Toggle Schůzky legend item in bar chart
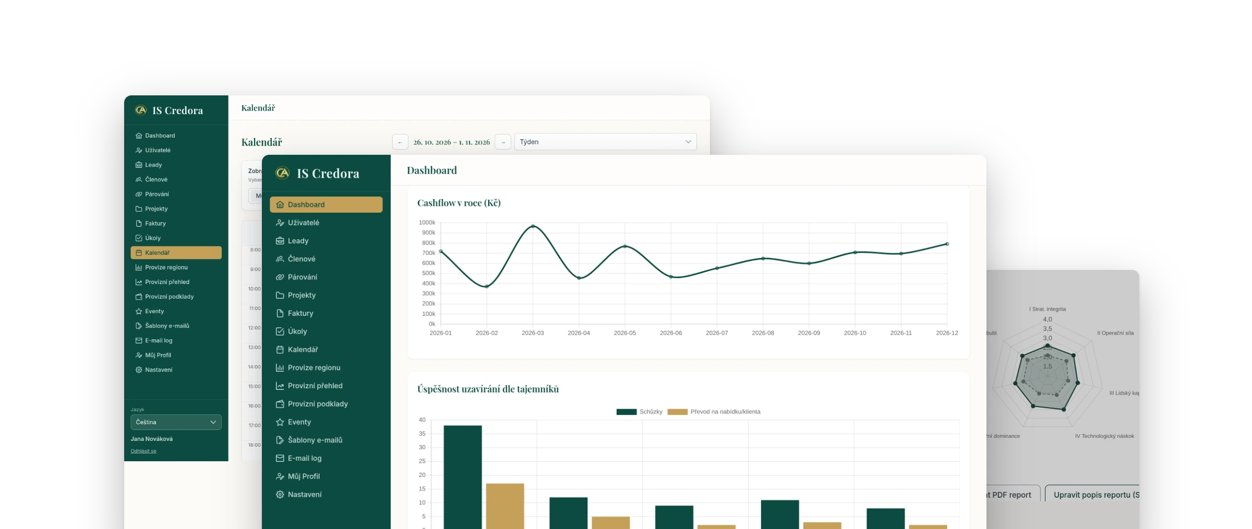The image size is (1252, 529). 639,412
